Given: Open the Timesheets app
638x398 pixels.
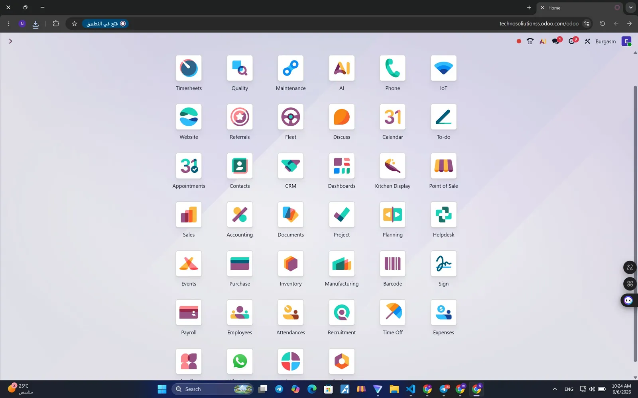Looking at the screenshot, I should (189, 68).
